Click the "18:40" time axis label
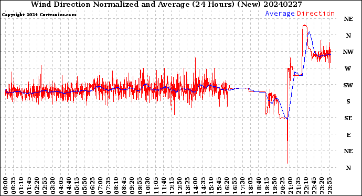Image resolution: width=362 pixels, height=196 pixels. 259,186
